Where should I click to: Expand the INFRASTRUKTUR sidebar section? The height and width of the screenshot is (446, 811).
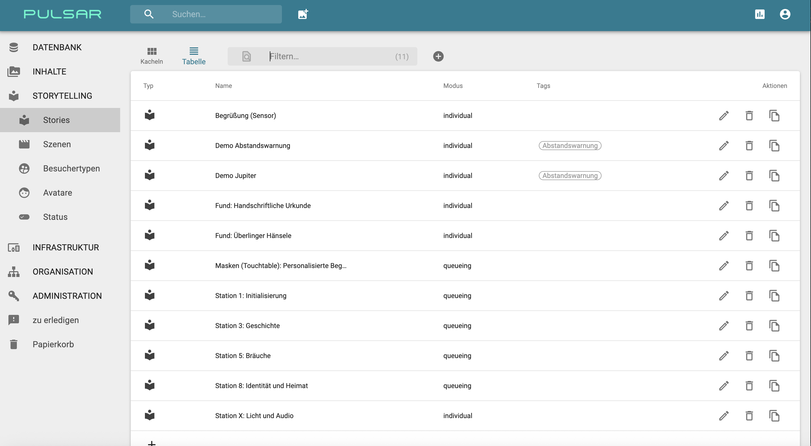tap(66, 247)
